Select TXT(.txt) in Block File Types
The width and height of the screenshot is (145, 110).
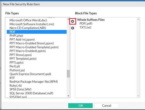point(85,27)
